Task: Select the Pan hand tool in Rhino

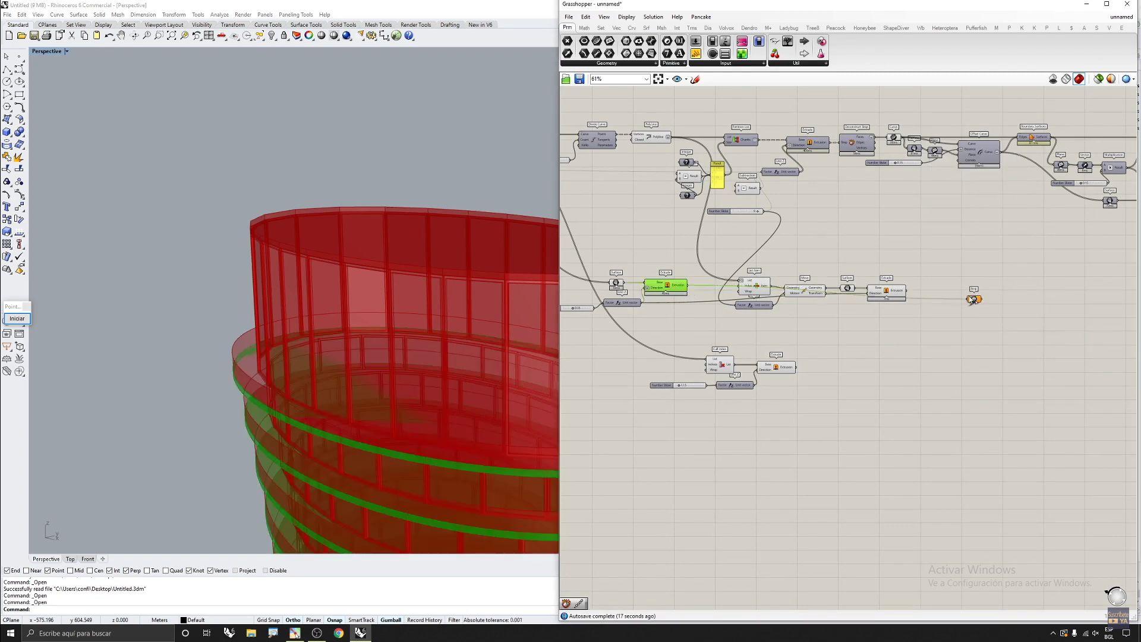Action: click(121, 36)
